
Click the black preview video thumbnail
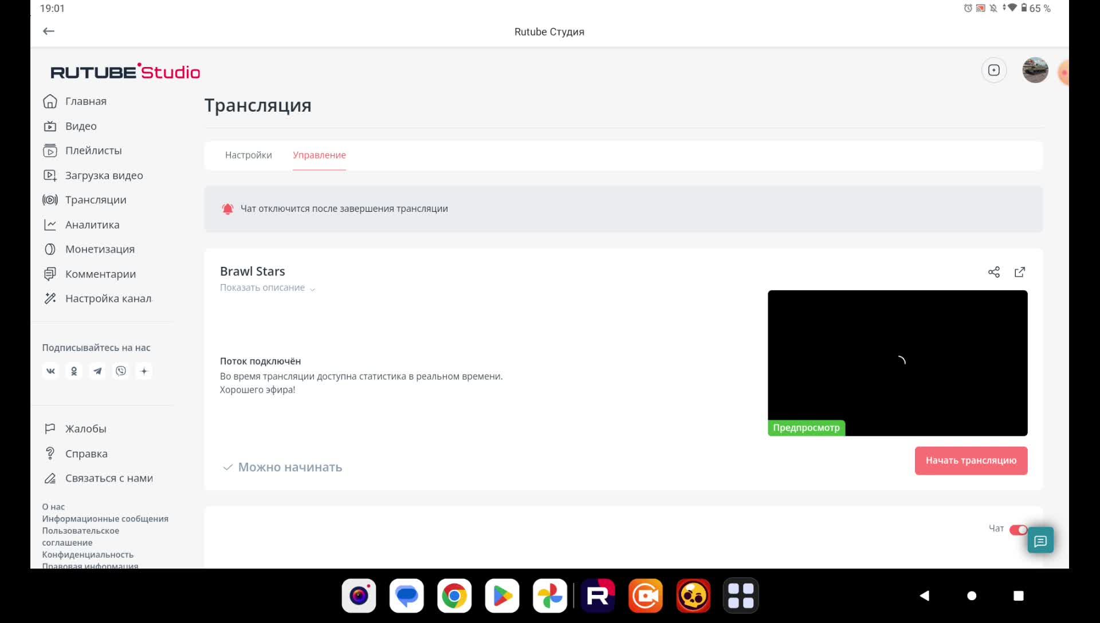897,362
